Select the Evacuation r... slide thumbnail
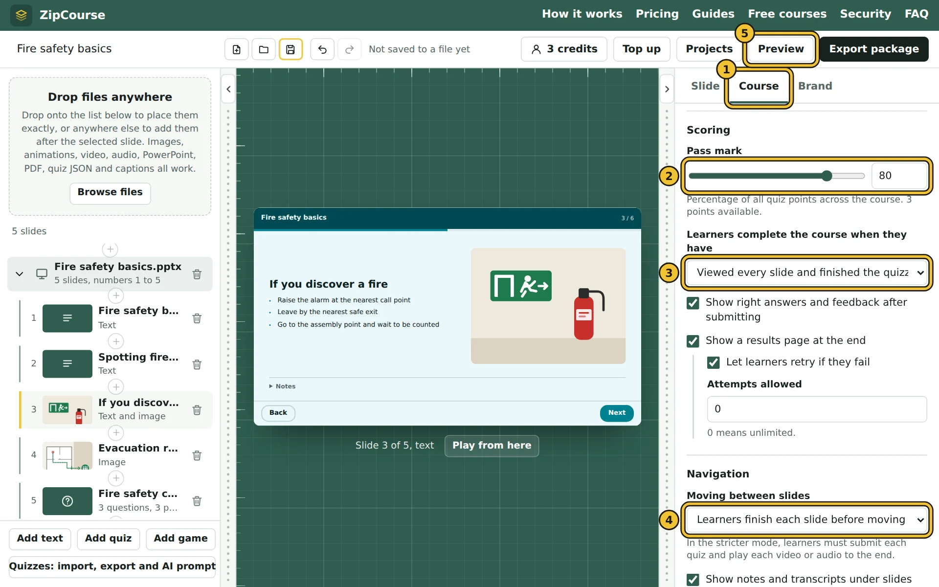 (x=67, y=455)
